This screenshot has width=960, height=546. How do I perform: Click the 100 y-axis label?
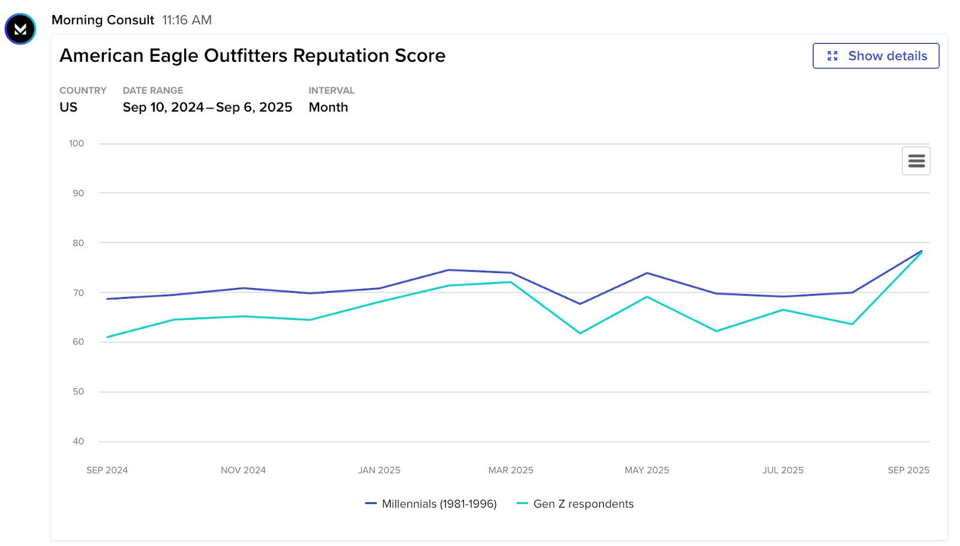(76, 143)
